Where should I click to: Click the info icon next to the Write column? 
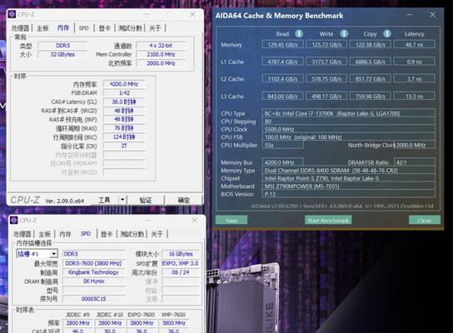click(x=344, y=33)
